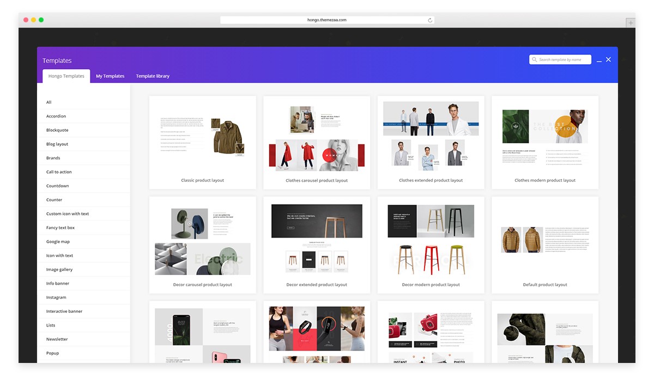
Task: Click the Classic product layout caption
Action: [203, 180]
